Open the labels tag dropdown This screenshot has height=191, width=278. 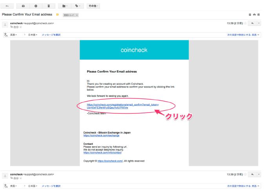(x=78, y=6)
